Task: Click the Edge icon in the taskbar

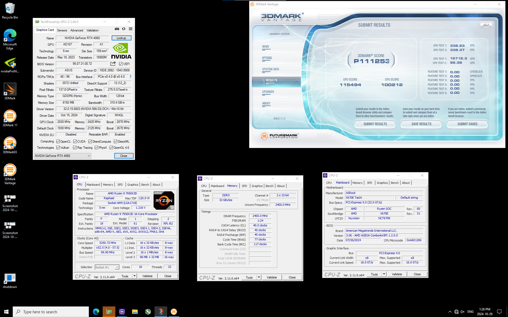Action: click(96, 312)
